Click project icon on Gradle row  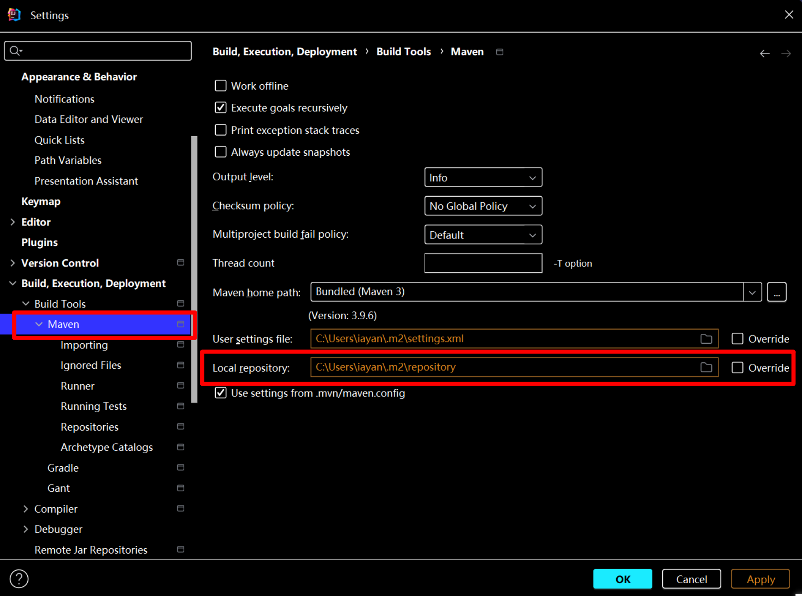coord(180,468)
